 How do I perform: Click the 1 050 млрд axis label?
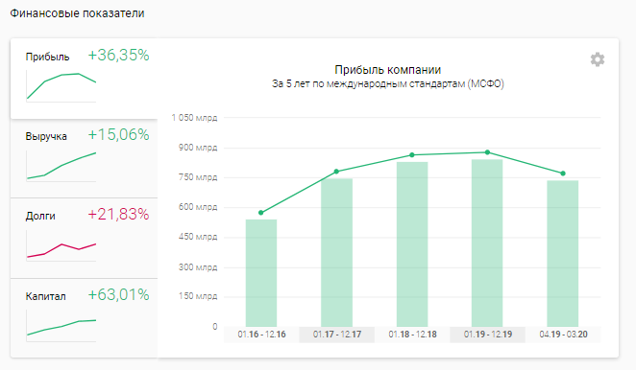coord(194,118)
